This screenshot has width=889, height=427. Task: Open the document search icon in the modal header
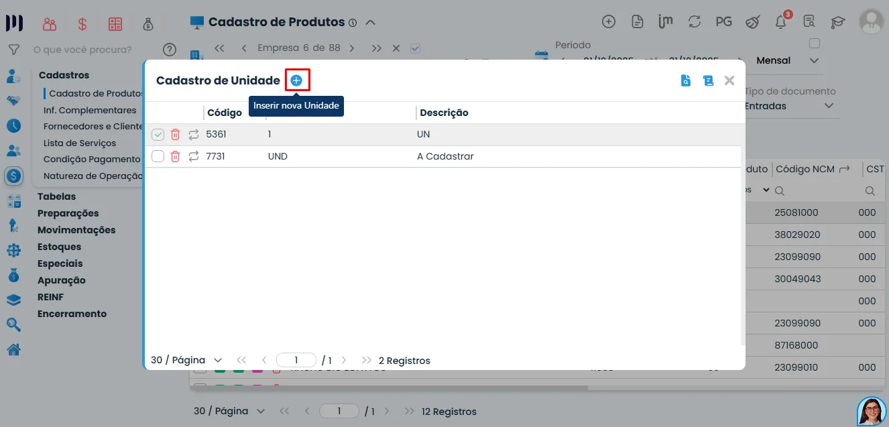click(x=685, y=80)
